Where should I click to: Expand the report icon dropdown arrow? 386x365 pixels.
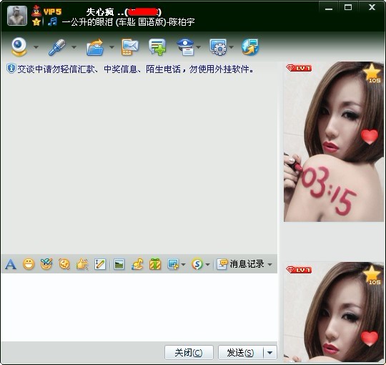[x=199, y=47]
